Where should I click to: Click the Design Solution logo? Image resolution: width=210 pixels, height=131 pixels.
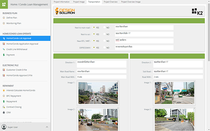coord(65,11)
